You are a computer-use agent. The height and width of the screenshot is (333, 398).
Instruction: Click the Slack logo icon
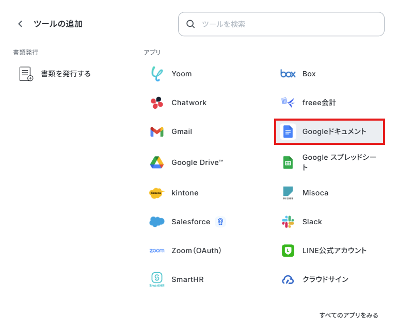click(288, 222)
